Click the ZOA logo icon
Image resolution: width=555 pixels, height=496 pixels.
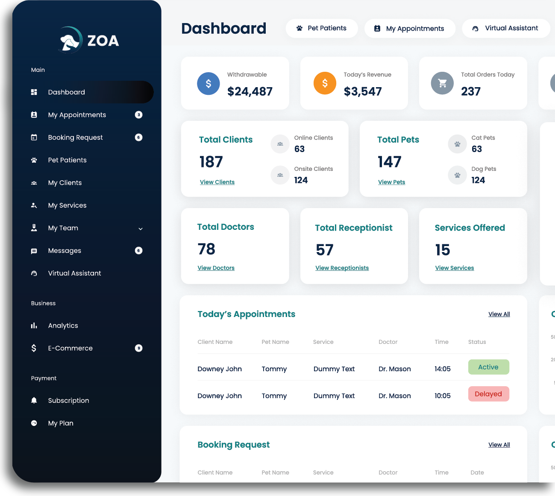(70, 41)
